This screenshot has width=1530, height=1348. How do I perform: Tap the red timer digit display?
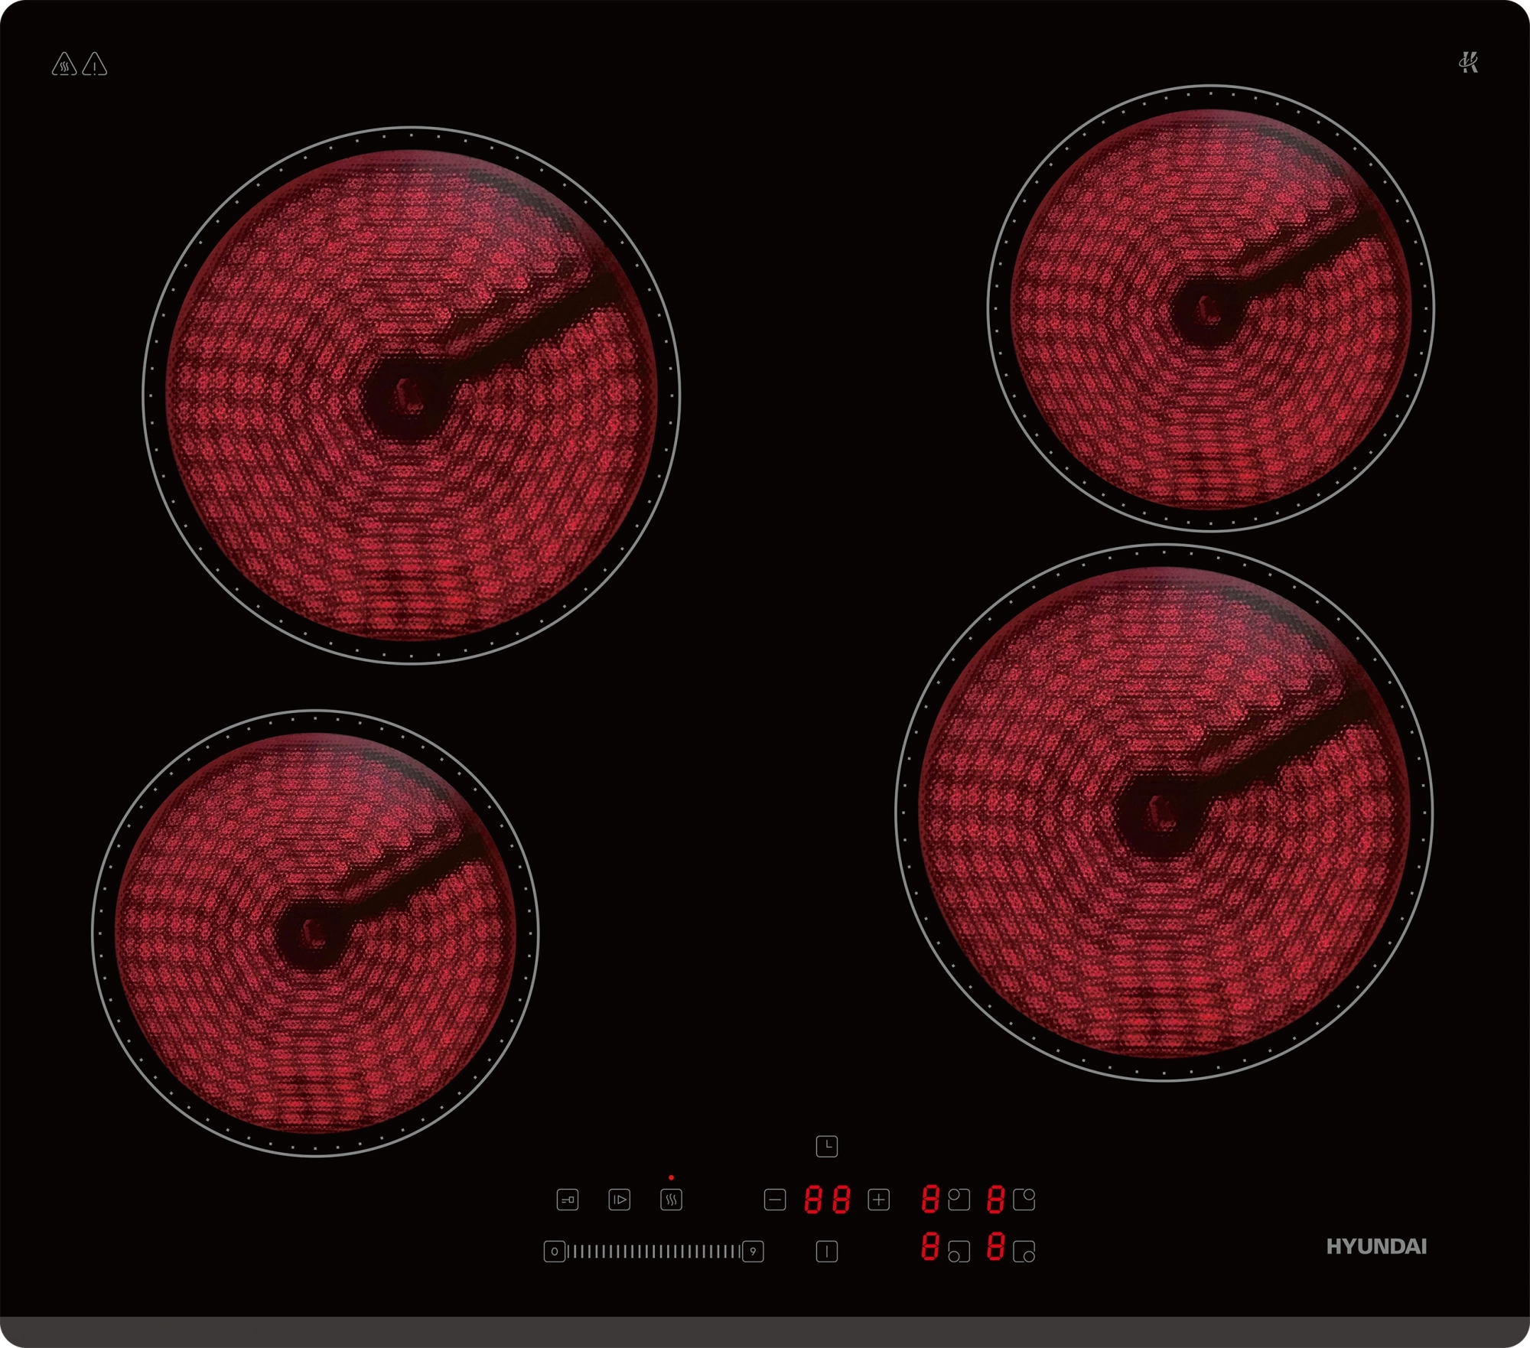click(x=826, y=1200)
